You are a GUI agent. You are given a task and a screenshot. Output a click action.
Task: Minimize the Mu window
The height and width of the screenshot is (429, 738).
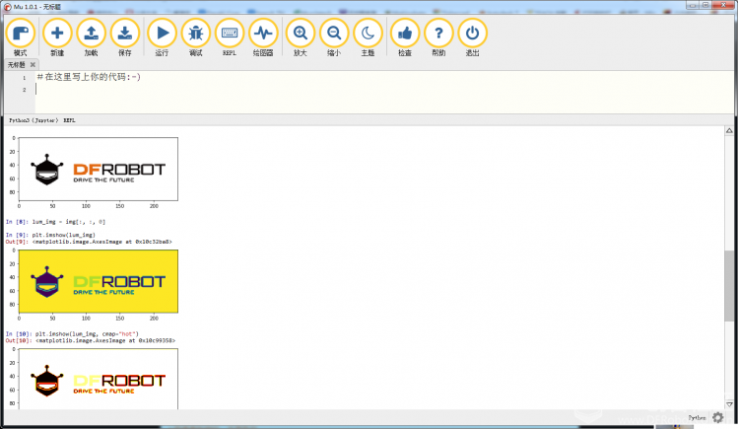click(x=692, y=5)
